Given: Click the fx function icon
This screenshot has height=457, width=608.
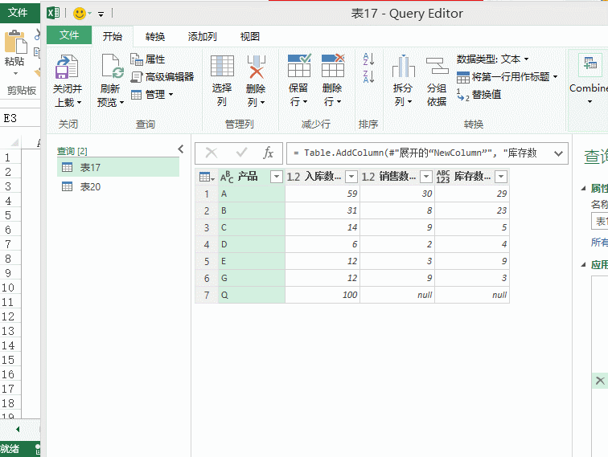Looking at the screenshot, I should pos(269,153).
